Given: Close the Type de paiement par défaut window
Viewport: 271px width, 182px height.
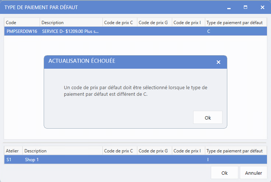Looking at the screenshot, I should (x=262, y=7).
